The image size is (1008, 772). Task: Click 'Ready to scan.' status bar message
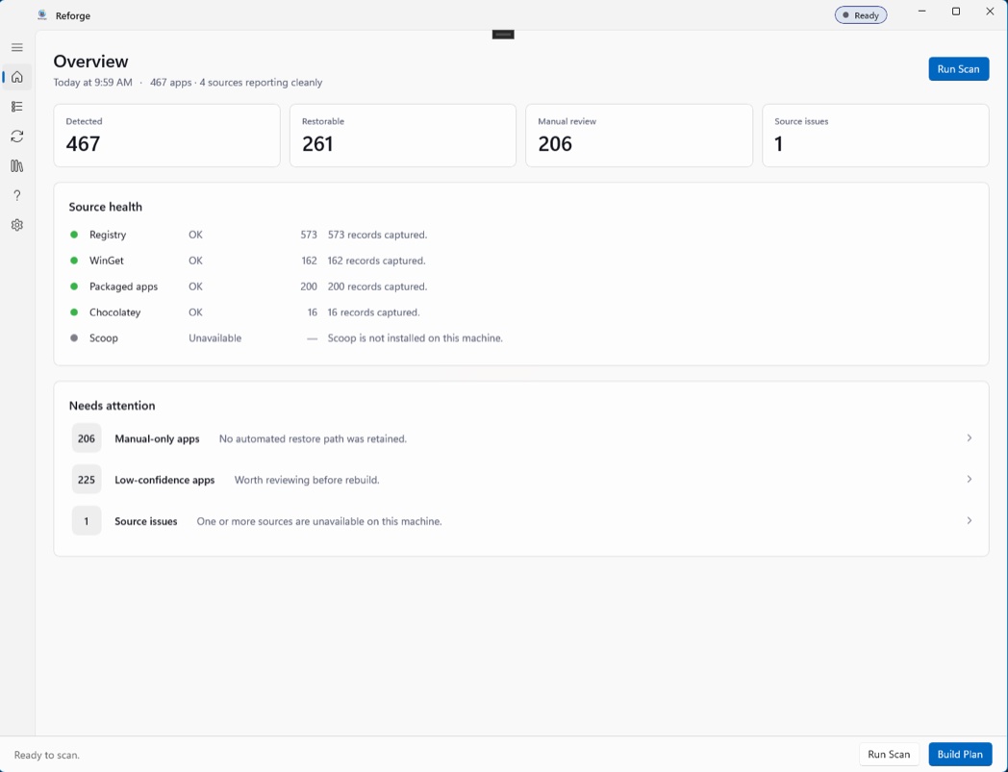(x=47, y=756)
